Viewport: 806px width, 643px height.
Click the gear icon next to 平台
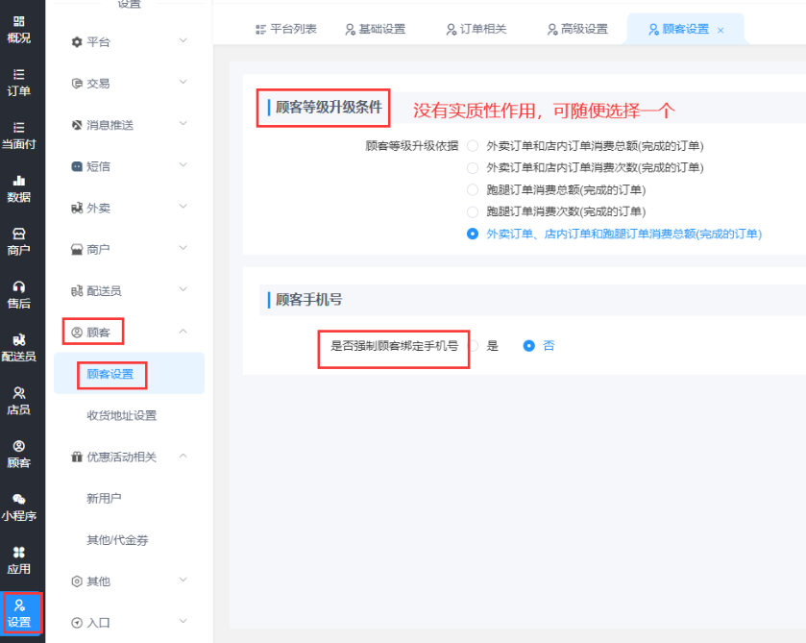(x=77, y=42)
